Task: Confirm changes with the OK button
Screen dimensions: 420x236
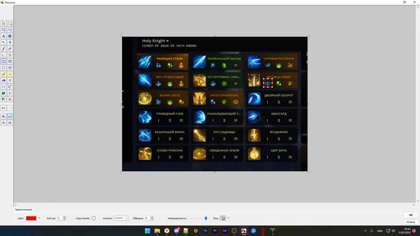Action: [411, 215]
